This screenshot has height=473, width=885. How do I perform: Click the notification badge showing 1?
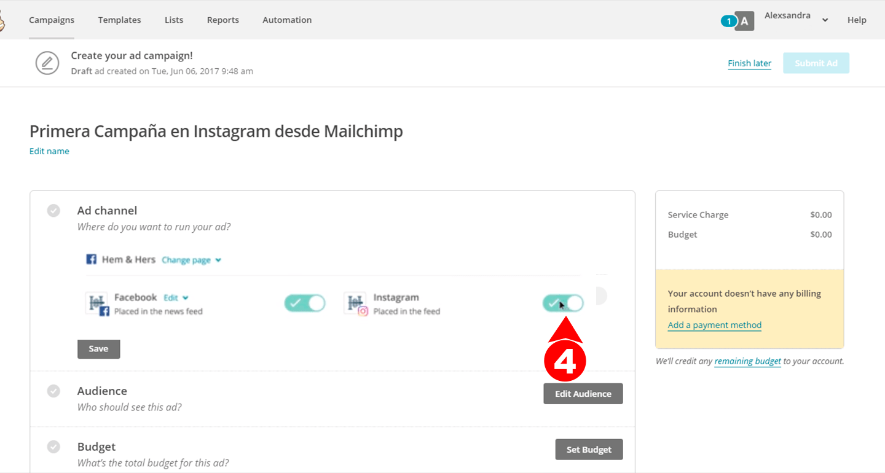tap(728, 21)
